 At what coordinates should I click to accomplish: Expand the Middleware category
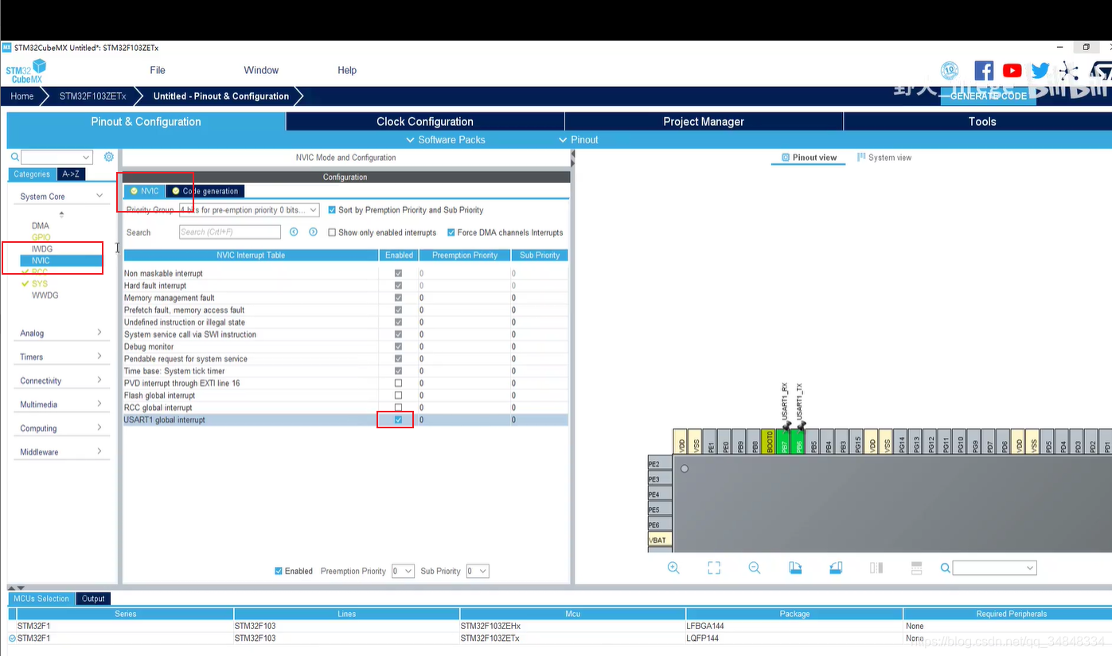coord(99,451)
